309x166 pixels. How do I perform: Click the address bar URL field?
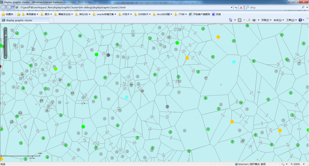[x=124, y=8]
